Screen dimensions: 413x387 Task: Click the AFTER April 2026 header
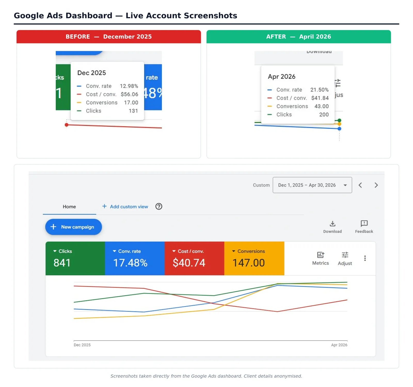click(299, 37)
